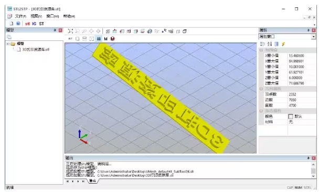Image resolution: width=319 pixels, height=192 pixels.
Task: Open the 属性窗口 dropdown in properties panel
Action: [313, 37]
